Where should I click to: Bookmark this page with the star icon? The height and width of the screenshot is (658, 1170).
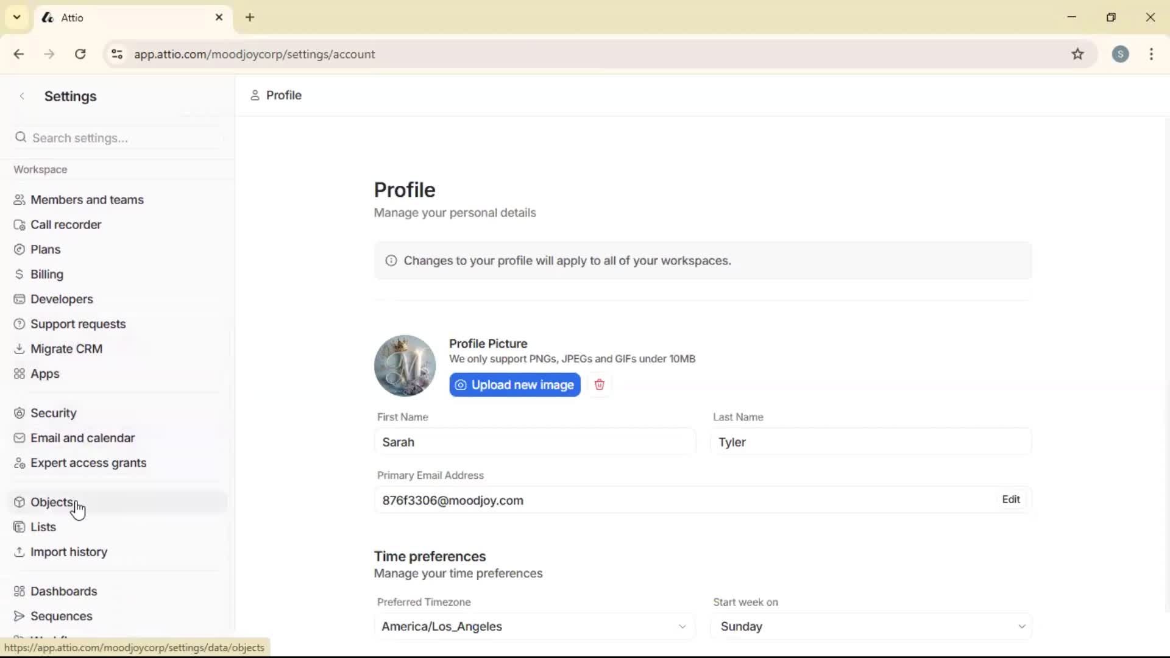point(1078,54)
